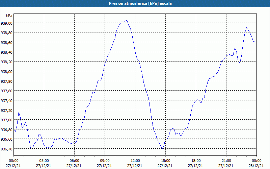Select the 12:00 27/12/21 time label
The image size is (270, 169).
click(x=135, y=163)
